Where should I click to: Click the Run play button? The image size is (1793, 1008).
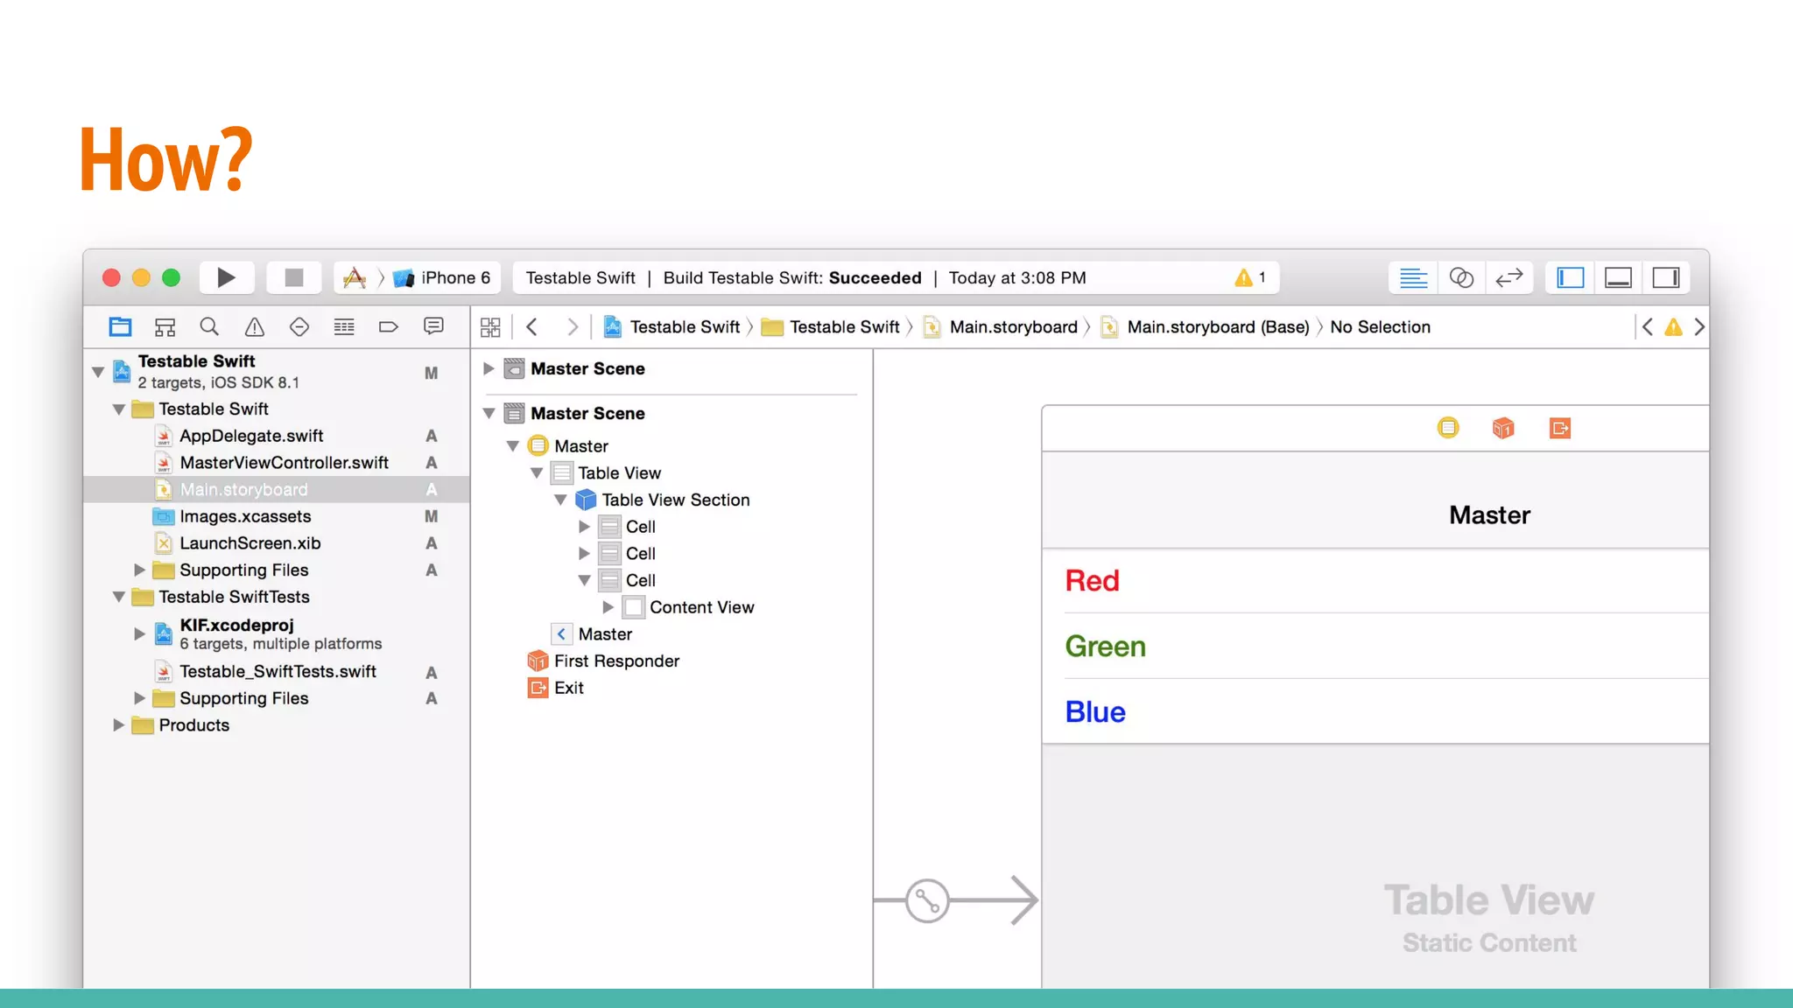(x=226, y=277)
